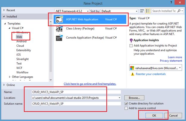Select the Android template category
186x121 pixels.
21,41
